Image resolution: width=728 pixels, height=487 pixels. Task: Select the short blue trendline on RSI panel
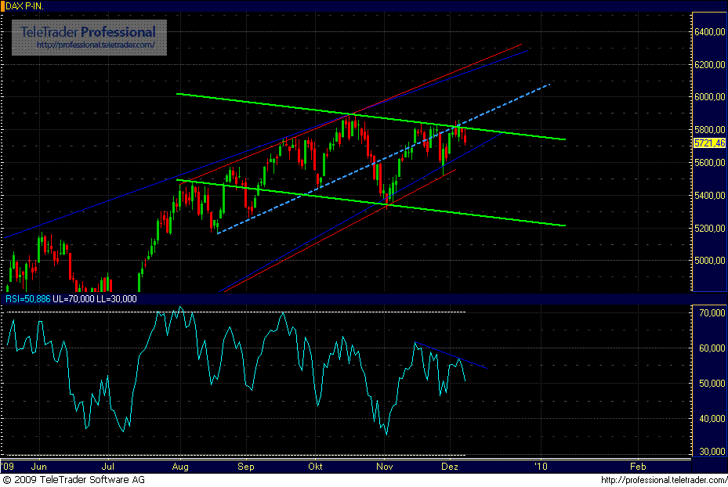(451, 355)
